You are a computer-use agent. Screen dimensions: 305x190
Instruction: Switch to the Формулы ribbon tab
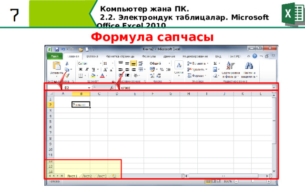[x=149, y=56]
